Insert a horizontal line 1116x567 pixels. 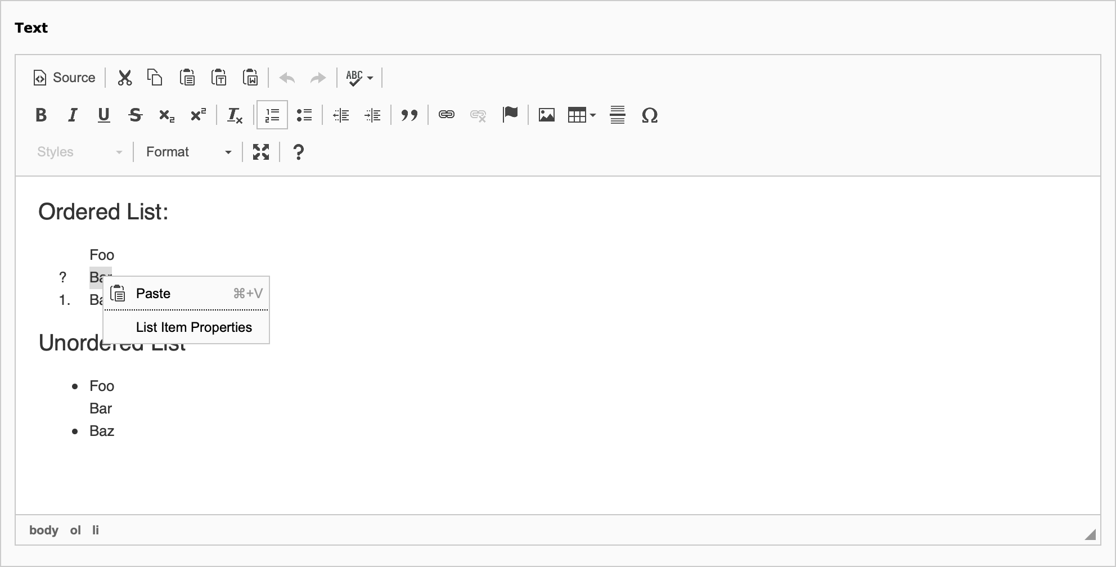(618, 115)
